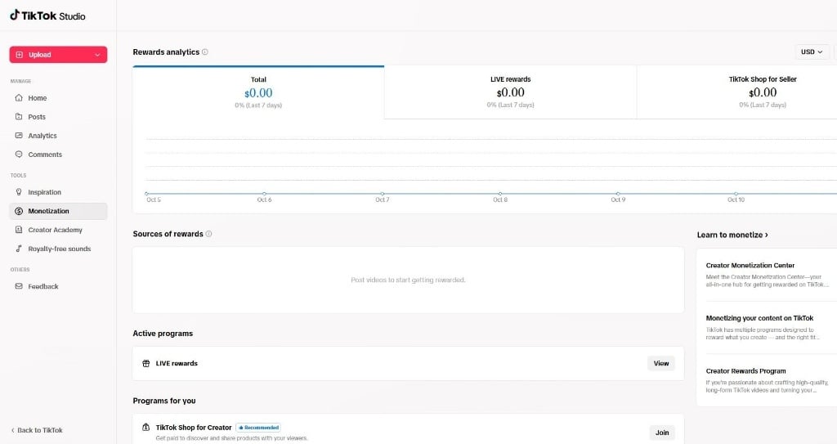Open Comments in the sidebar

pyautogui.click(x=58, y=155)
